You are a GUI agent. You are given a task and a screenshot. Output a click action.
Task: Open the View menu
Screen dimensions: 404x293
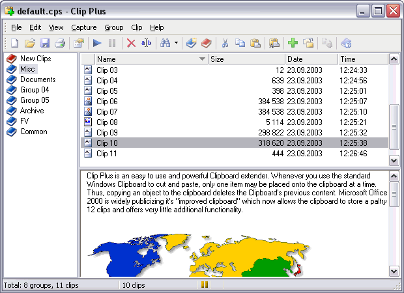pos(56,27)
